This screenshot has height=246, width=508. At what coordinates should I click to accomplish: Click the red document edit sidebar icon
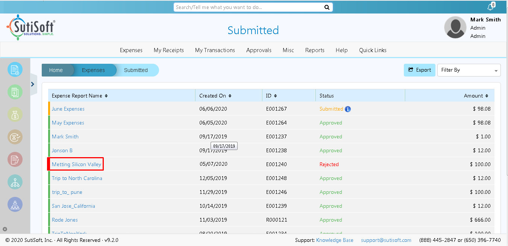(x=15, y=159)
